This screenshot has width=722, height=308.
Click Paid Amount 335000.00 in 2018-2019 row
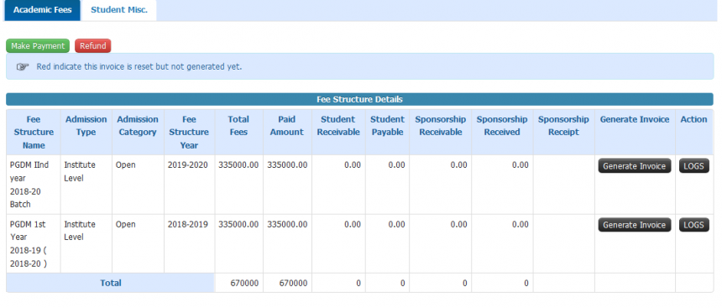[287, 224]
